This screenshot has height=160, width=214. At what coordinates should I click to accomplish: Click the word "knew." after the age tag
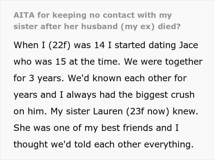[x=185, y=111]
